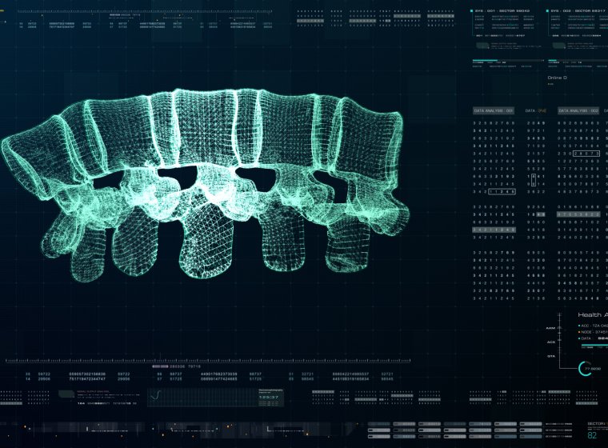The image size is (608, 448).
Task: Click the OTA marker on vertical axis
Action: point(552,356)
